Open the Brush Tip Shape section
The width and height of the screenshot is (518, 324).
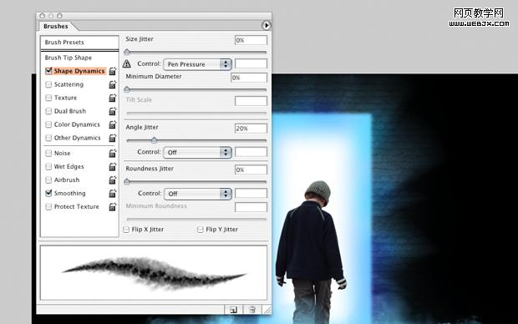pos(69,58)
